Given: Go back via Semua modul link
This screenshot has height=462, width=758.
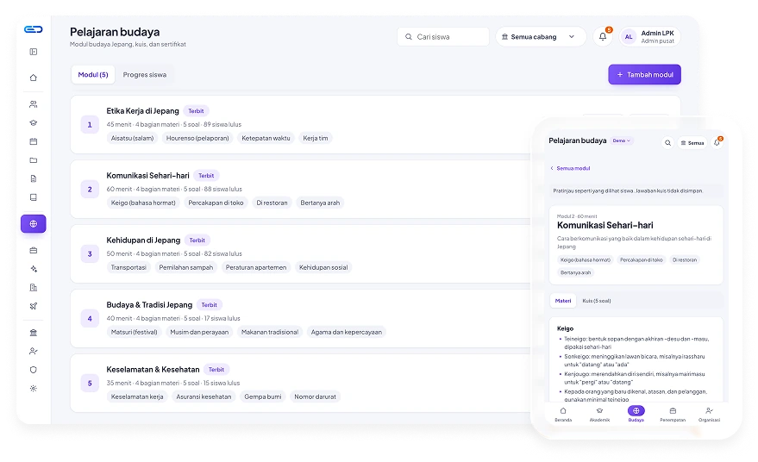Looking at the screenshot, I should [x=570, y=168].
